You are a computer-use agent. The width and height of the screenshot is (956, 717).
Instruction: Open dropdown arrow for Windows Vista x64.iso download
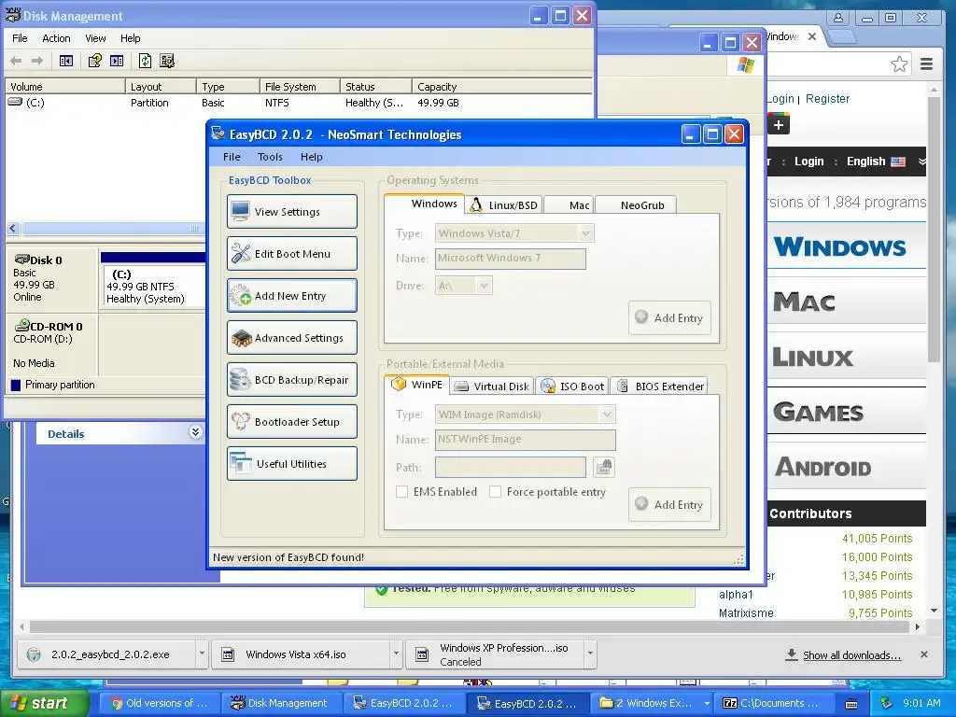[396, 654]
